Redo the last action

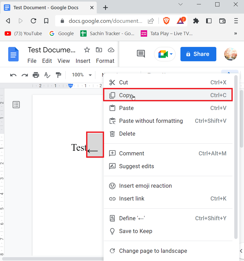coord(24,75)
